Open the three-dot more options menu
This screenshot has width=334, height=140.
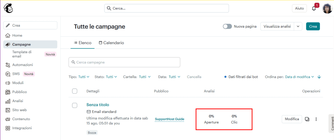click(316, 119)
